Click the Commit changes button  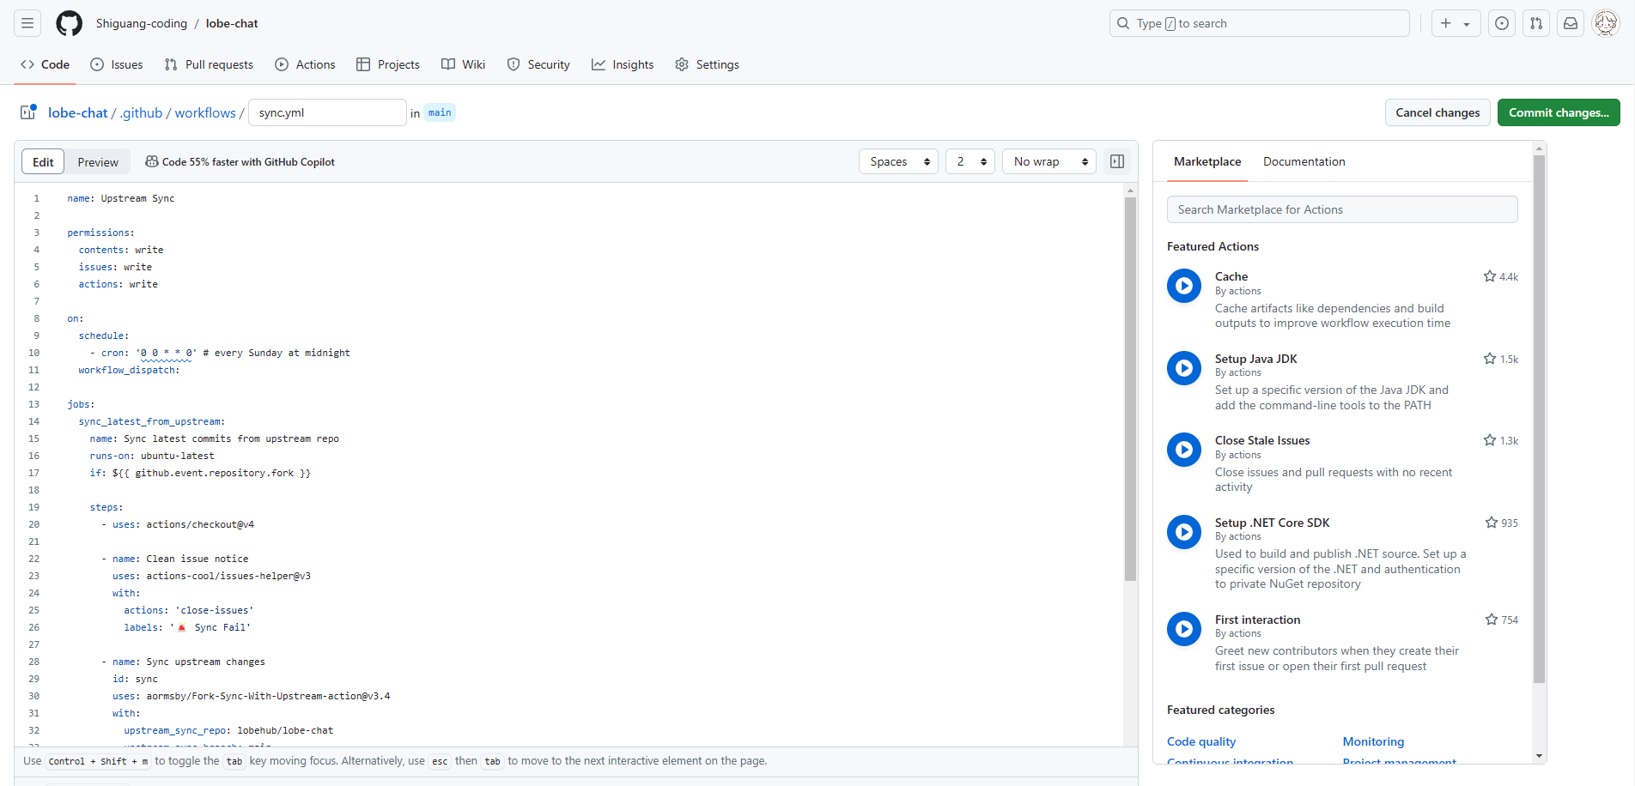point(1559,112)
